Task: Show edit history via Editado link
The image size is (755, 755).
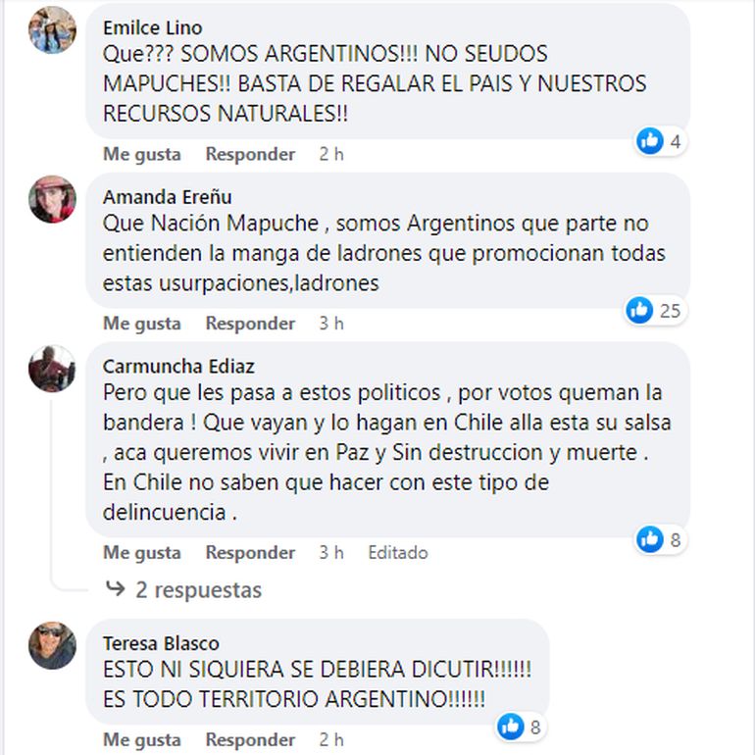Action: (x=398, y=552)
